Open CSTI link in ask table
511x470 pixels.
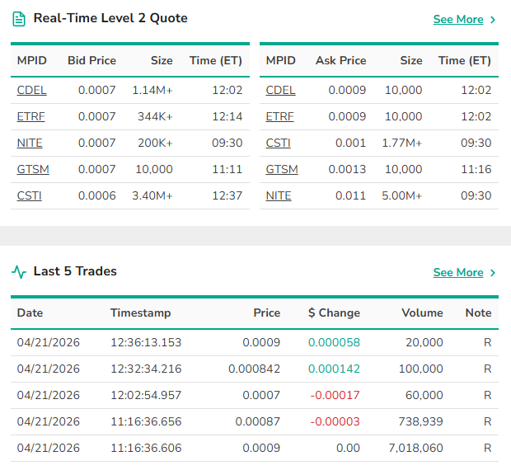[278, 143]
